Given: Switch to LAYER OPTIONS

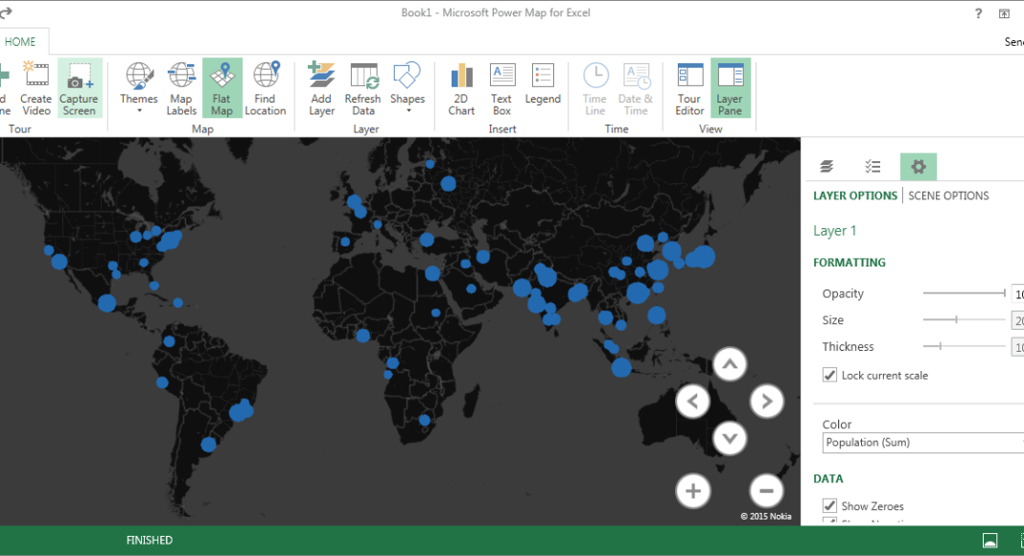Looking at the screenshot, I should [x=855, y=196].
